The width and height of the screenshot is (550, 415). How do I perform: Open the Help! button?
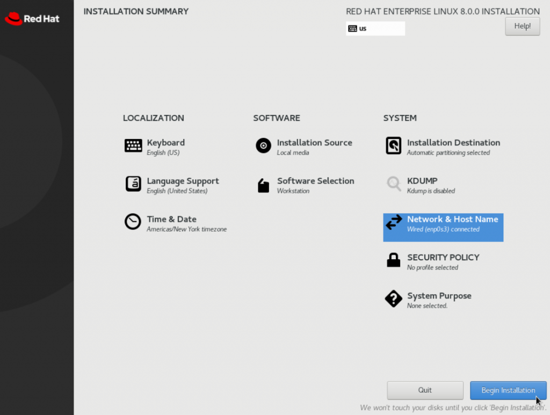[x=522, y=26]
